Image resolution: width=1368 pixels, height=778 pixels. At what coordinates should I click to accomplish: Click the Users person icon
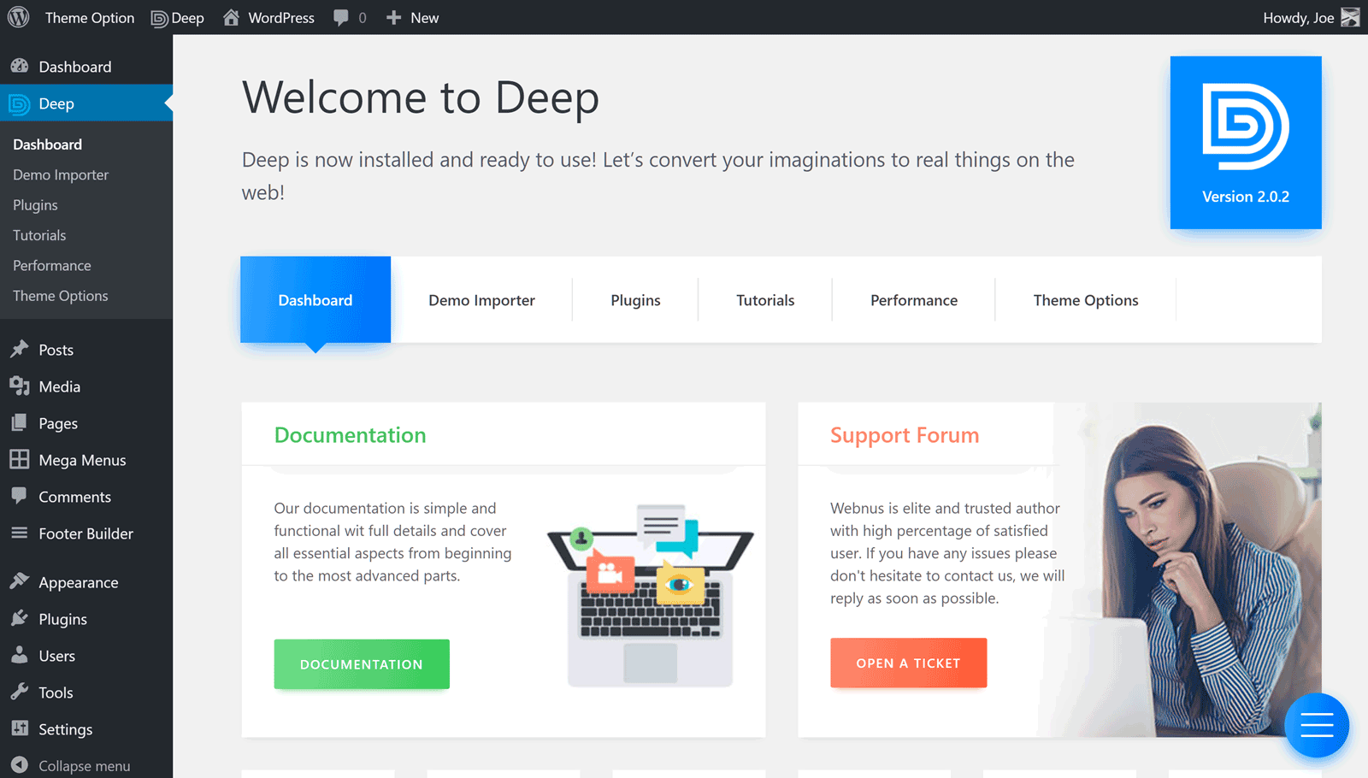(x=19, y=655)
